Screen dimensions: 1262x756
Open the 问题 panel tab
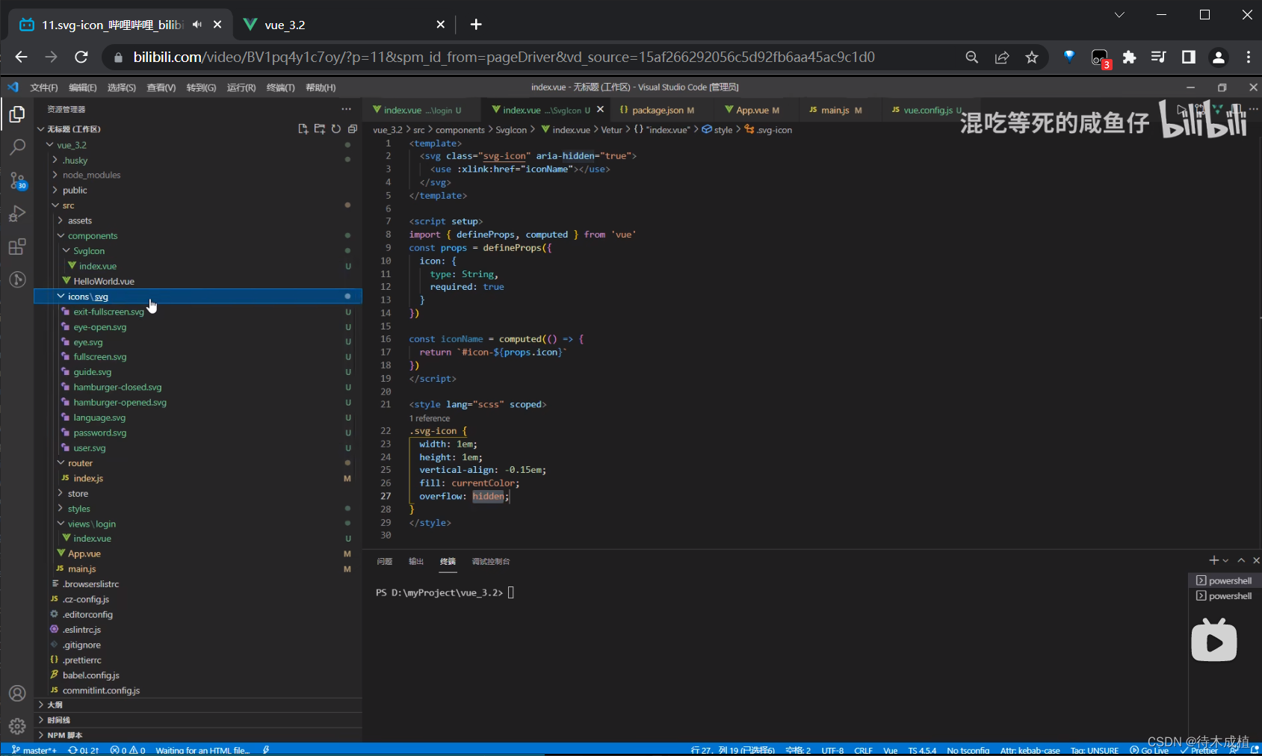point(385,561)
